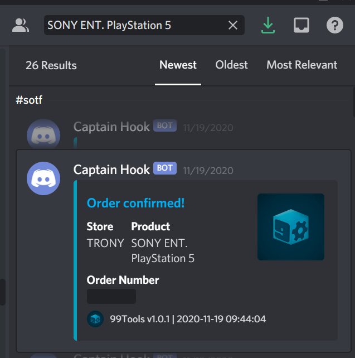Click the results scrollbar on right edge
This screenshot has width=355, height=358.
point(354,102)
